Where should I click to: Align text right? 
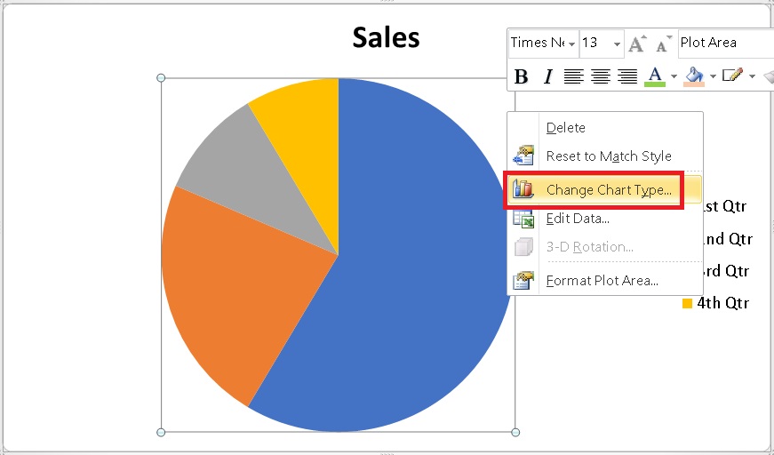627,76
